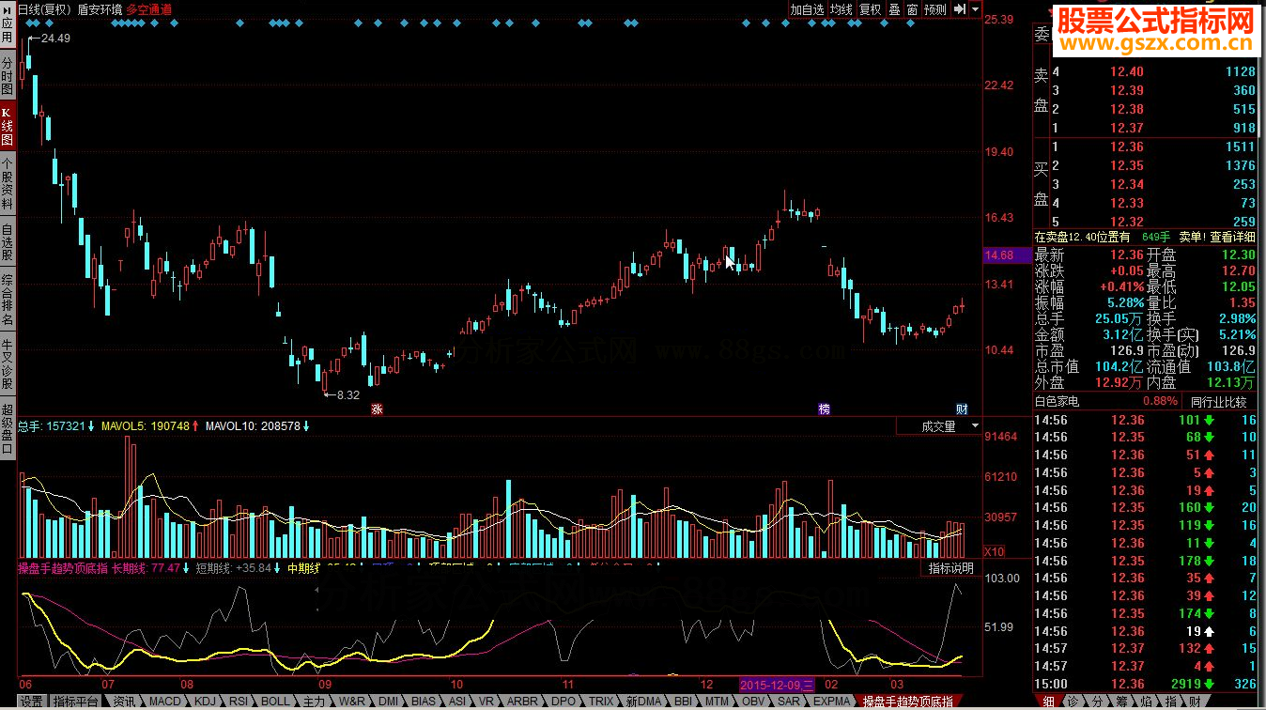Expand the top toolbar dropdown arrow
1266x710 pixels.
tap(976, 9)
